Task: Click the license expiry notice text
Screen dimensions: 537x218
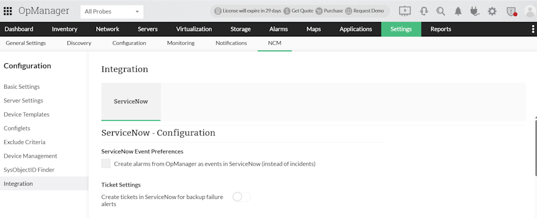Action: [252, 11]
